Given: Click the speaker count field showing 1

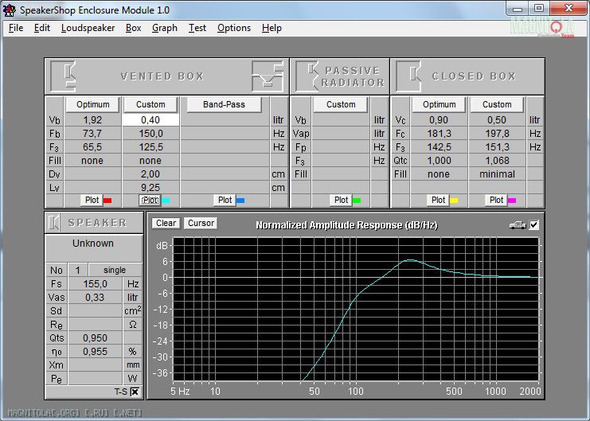Looking at the screenshot, I should [x=77, y=270].
